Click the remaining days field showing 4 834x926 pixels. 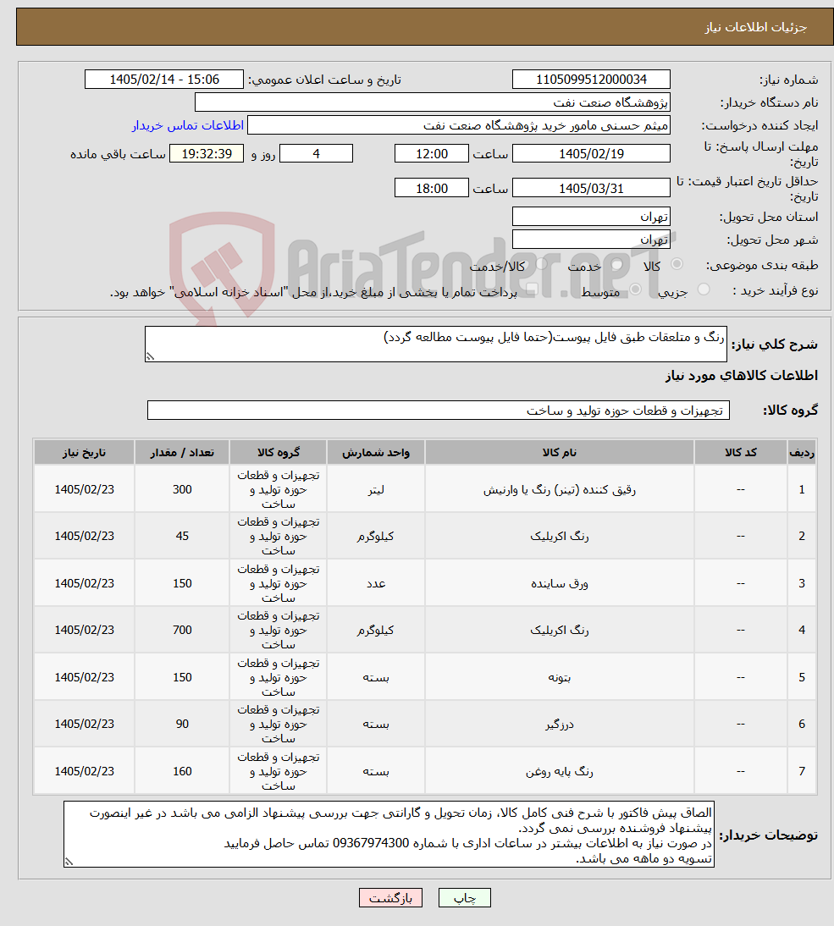316,153
